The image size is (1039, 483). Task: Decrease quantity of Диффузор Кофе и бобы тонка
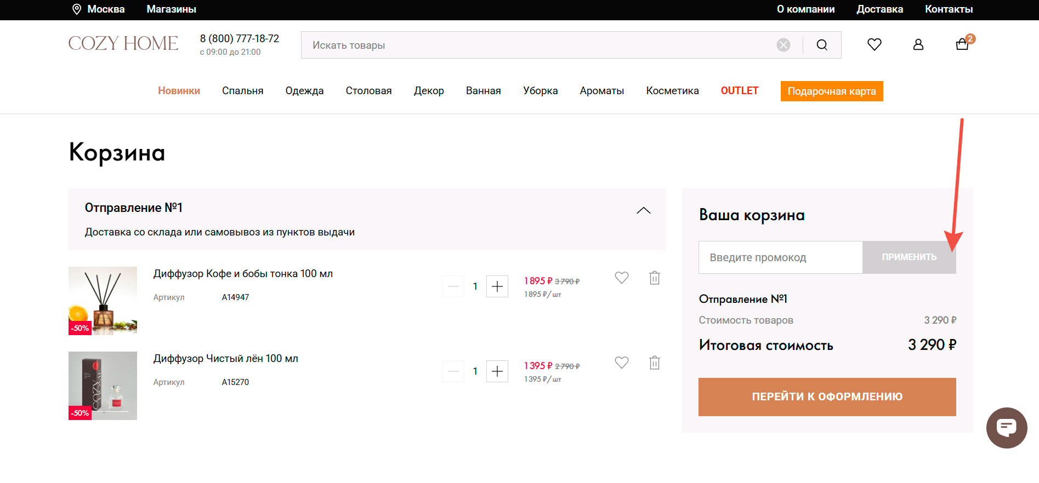tap(453, 286)
